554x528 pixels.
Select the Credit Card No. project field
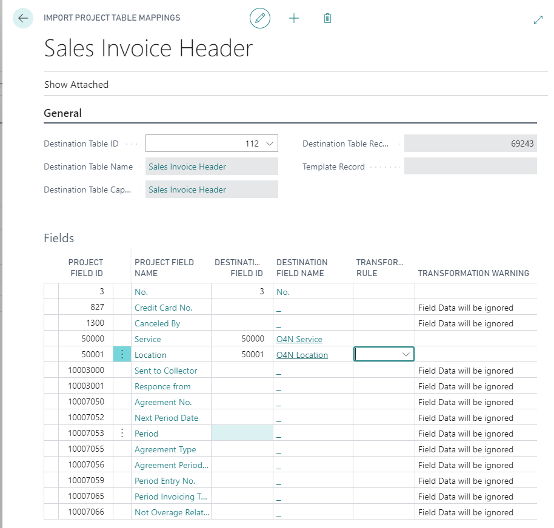(x=163, y=308)
